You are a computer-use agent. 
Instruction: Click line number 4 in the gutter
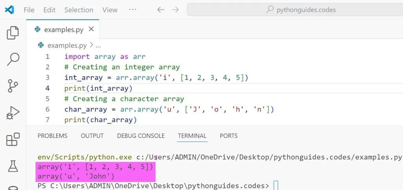point(47,88)
